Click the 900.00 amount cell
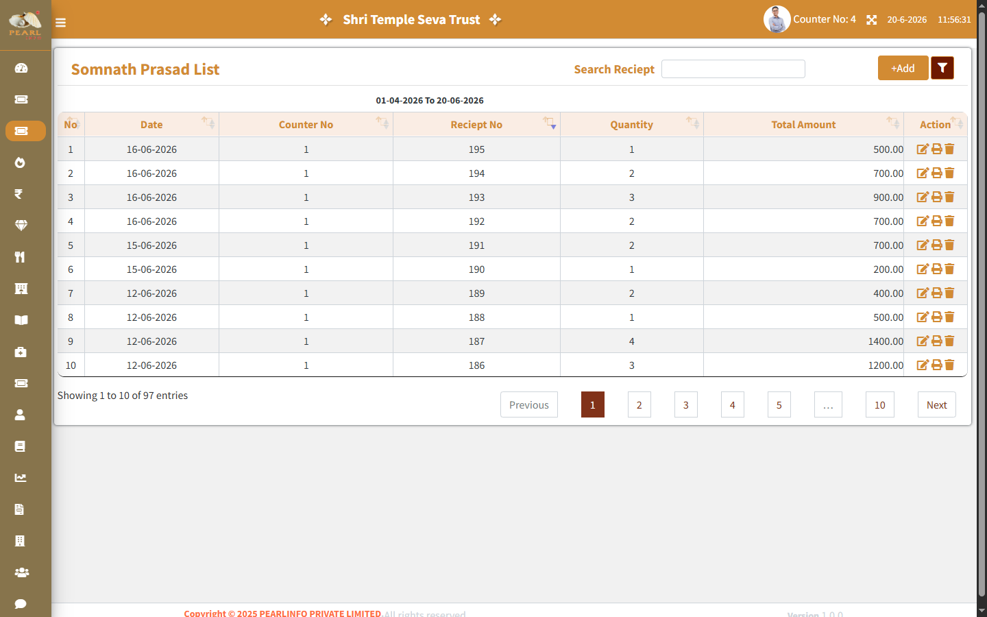 803,197
